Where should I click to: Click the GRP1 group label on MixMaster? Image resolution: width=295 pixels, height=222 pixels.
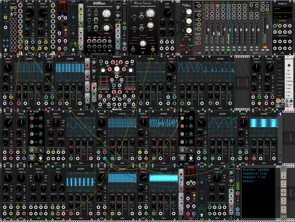coord(251,10)
